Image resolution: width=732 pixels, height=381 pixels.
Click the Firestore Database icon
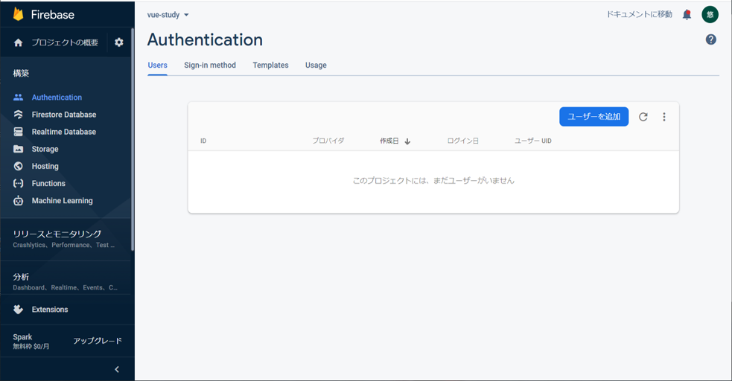pos(18,115)
